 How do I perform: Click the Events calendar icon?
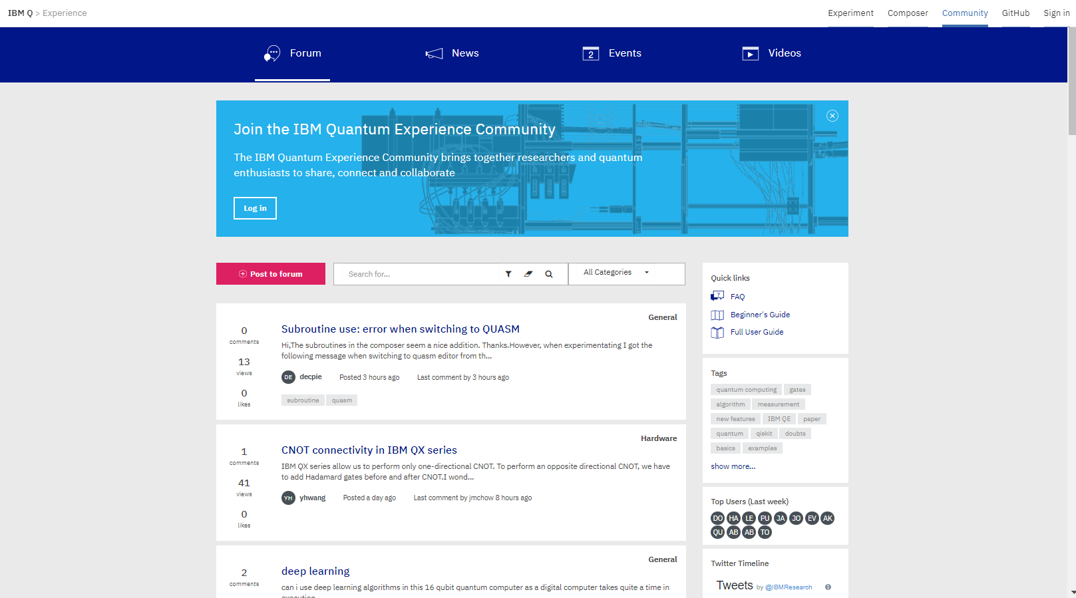591,54
